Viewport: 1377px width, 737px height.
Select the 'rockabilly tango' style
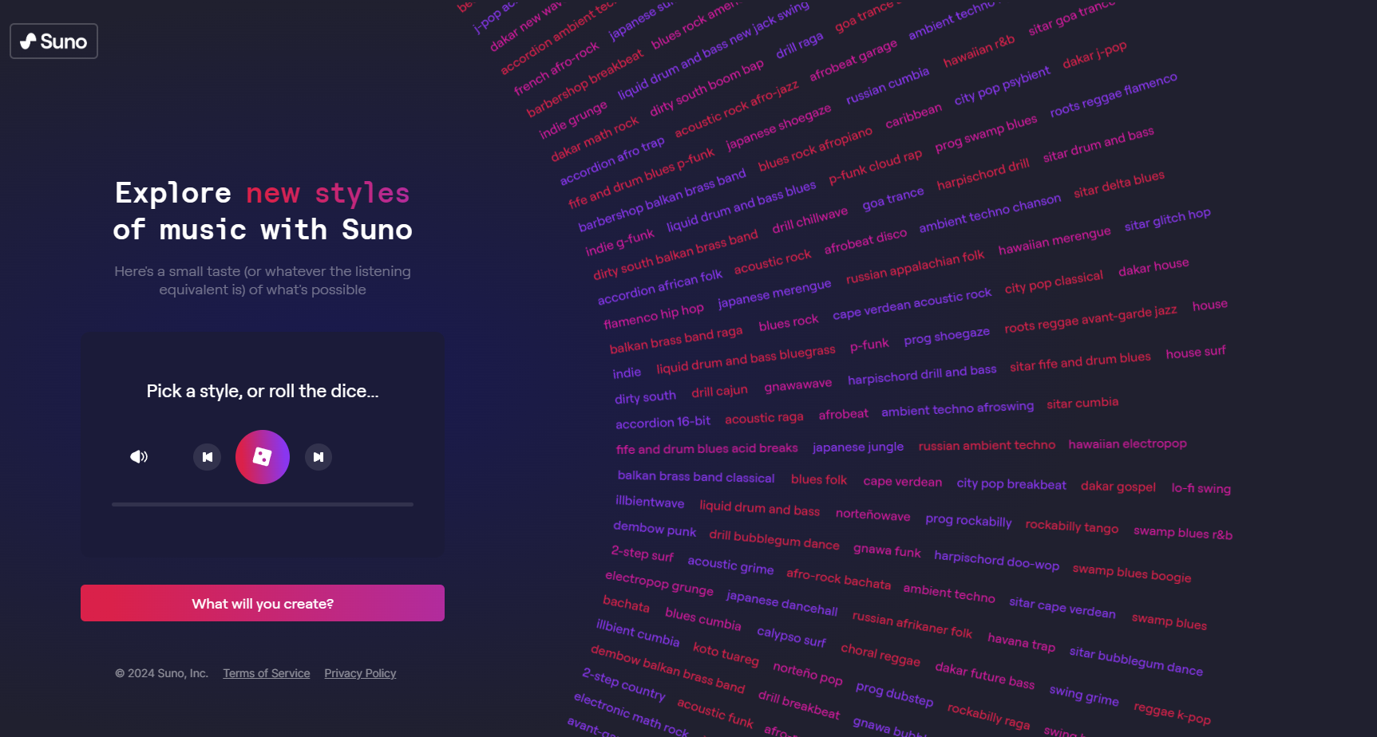[1072, 526]
